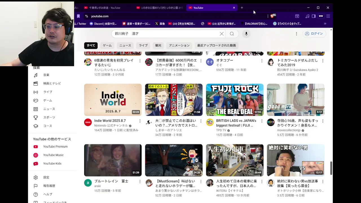361x203 pixels.
Task: Select the ゲーム filter chip
Action: [x=107, y=45]
